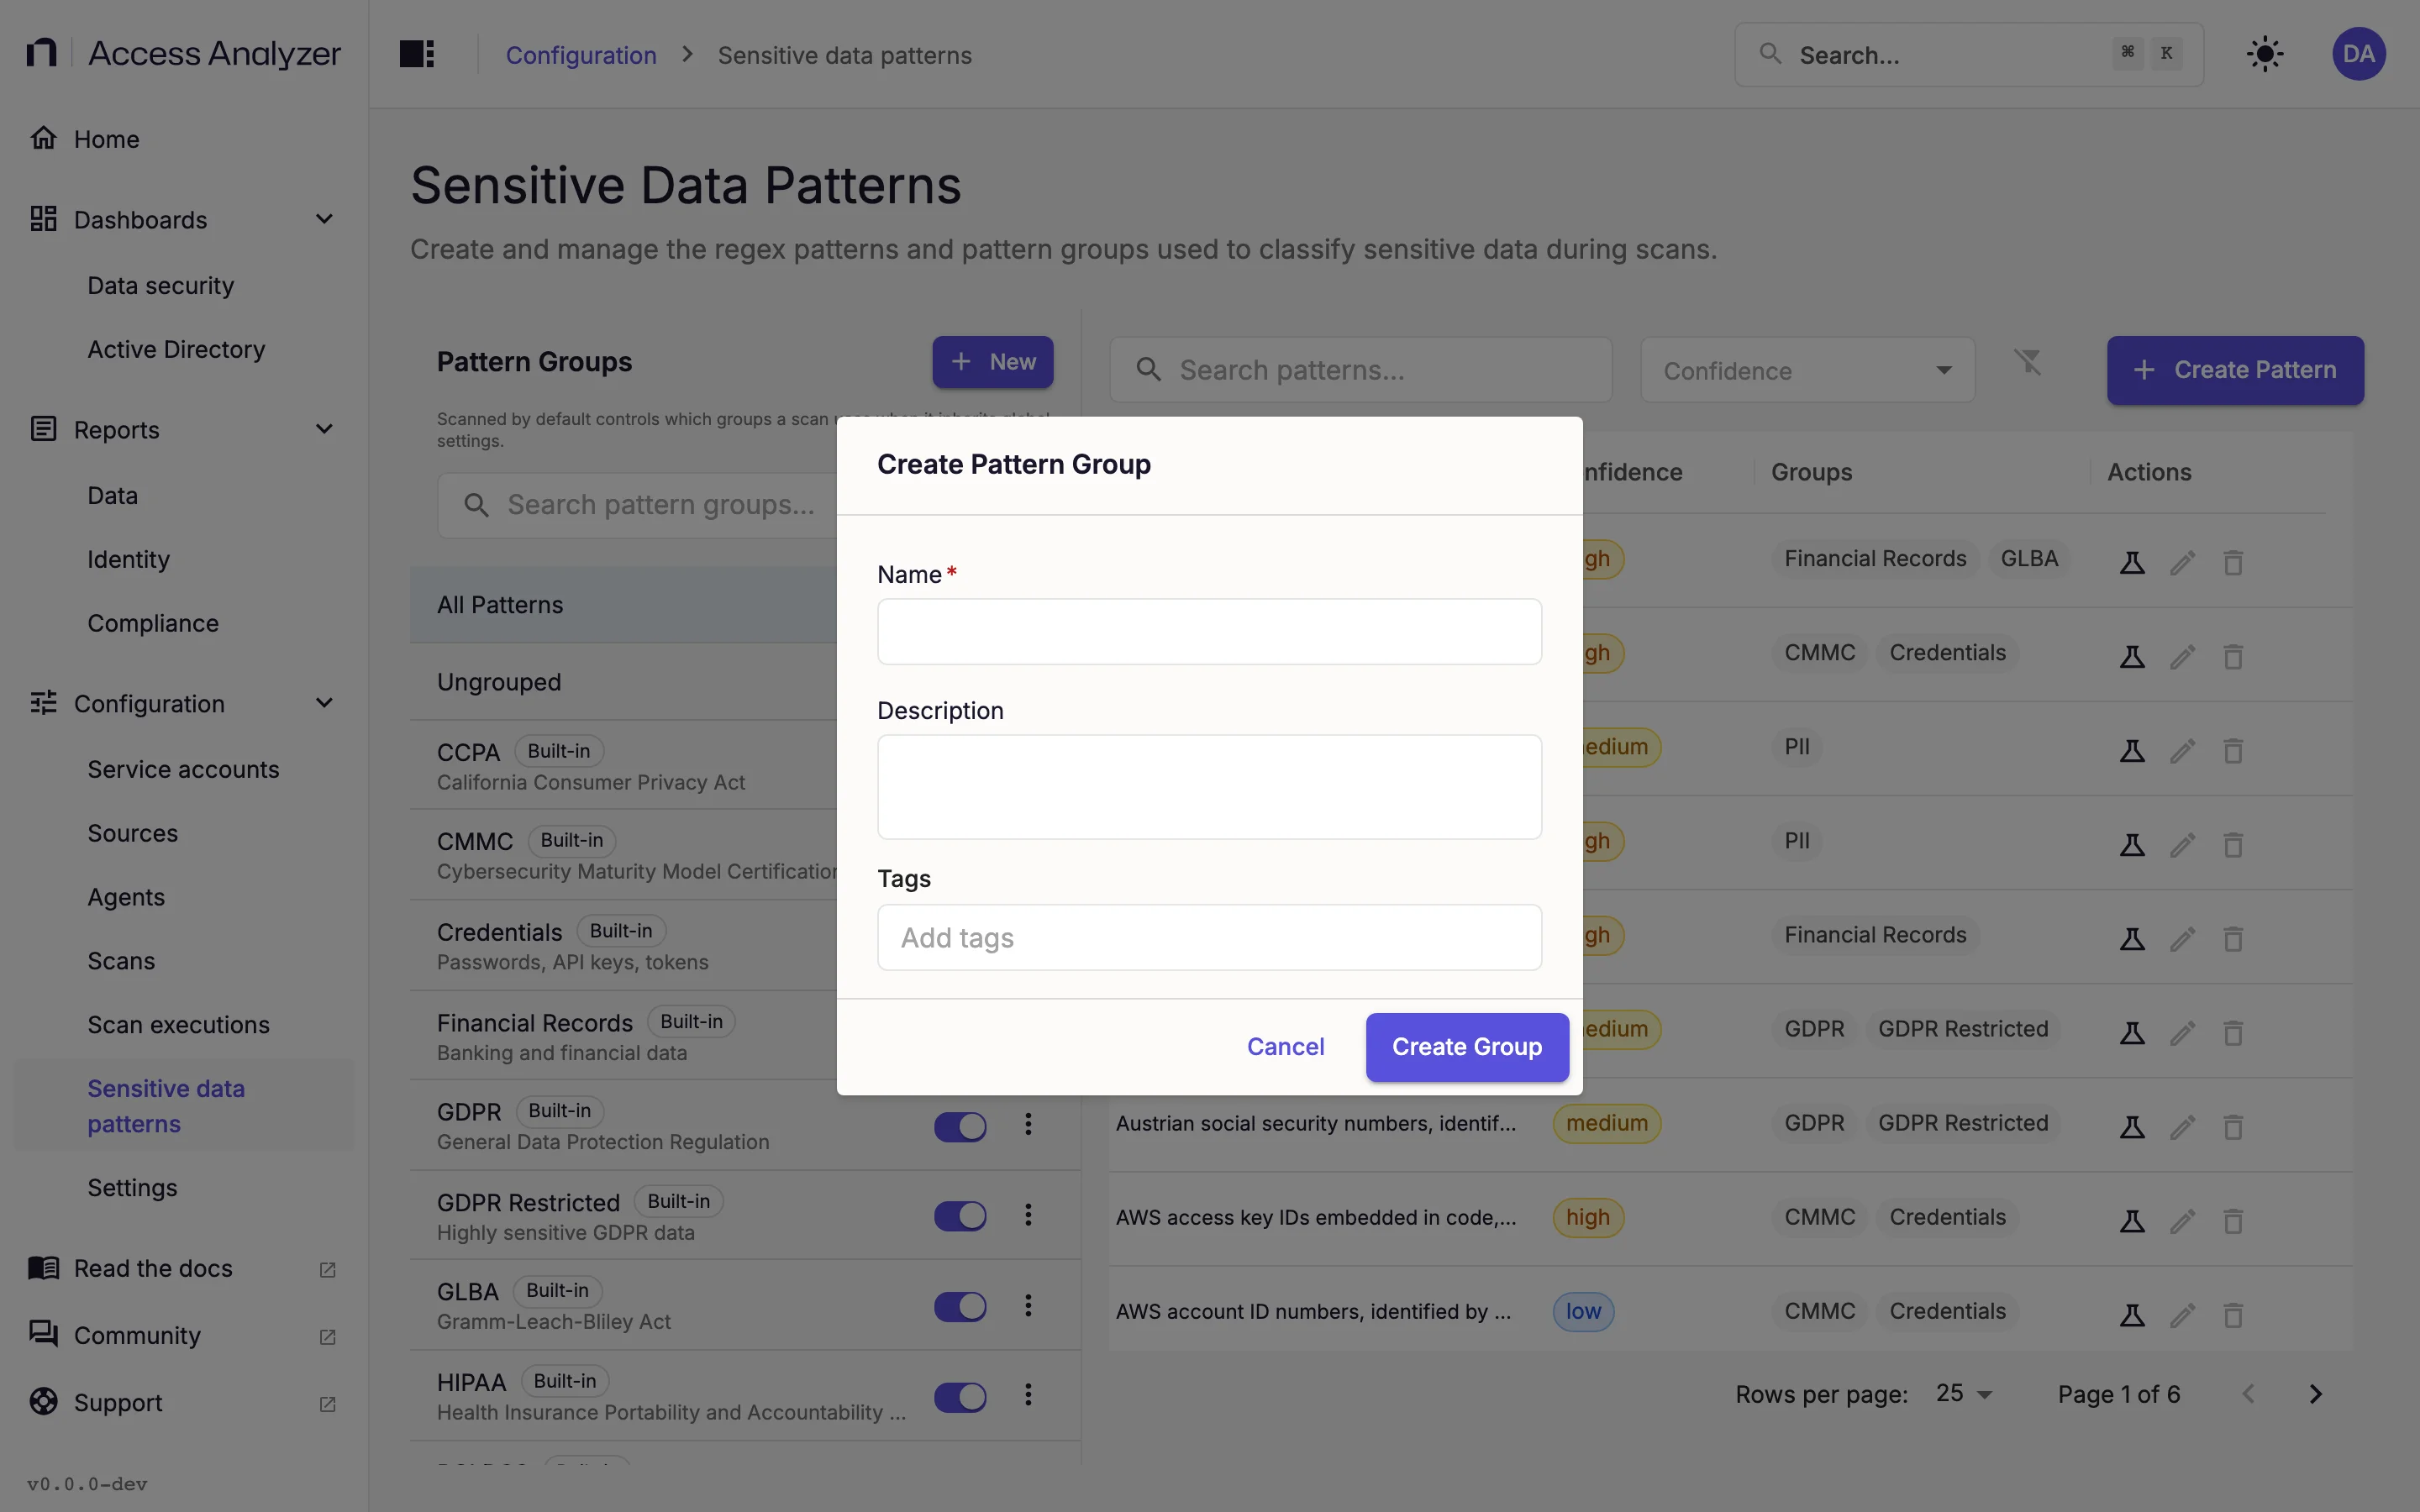The image size is (2420, 1512).
Task: Collapse the Reports section chevron
Action: (324, 429)
